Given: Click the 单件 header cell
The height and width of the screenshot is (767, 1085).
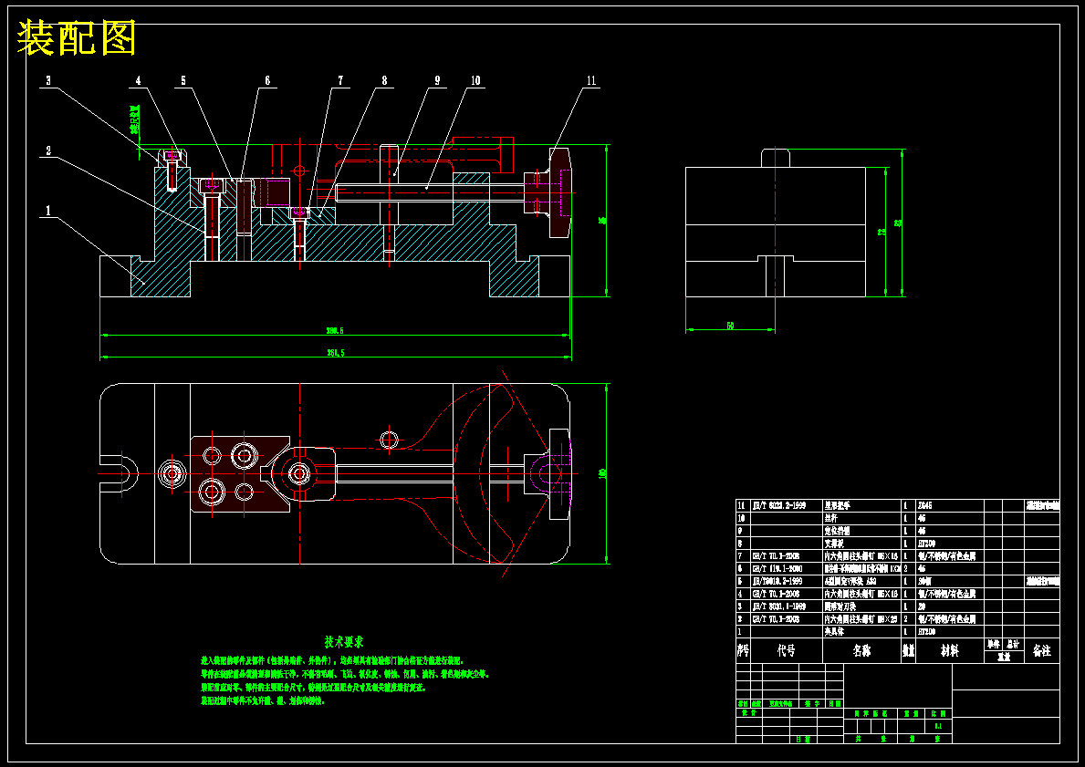Looking at the screenshot, I should click(994, 644).
